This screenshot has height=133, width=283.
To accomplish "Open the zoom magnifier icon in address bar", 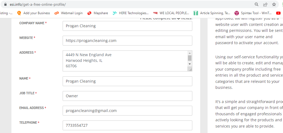I will point(256,4).
